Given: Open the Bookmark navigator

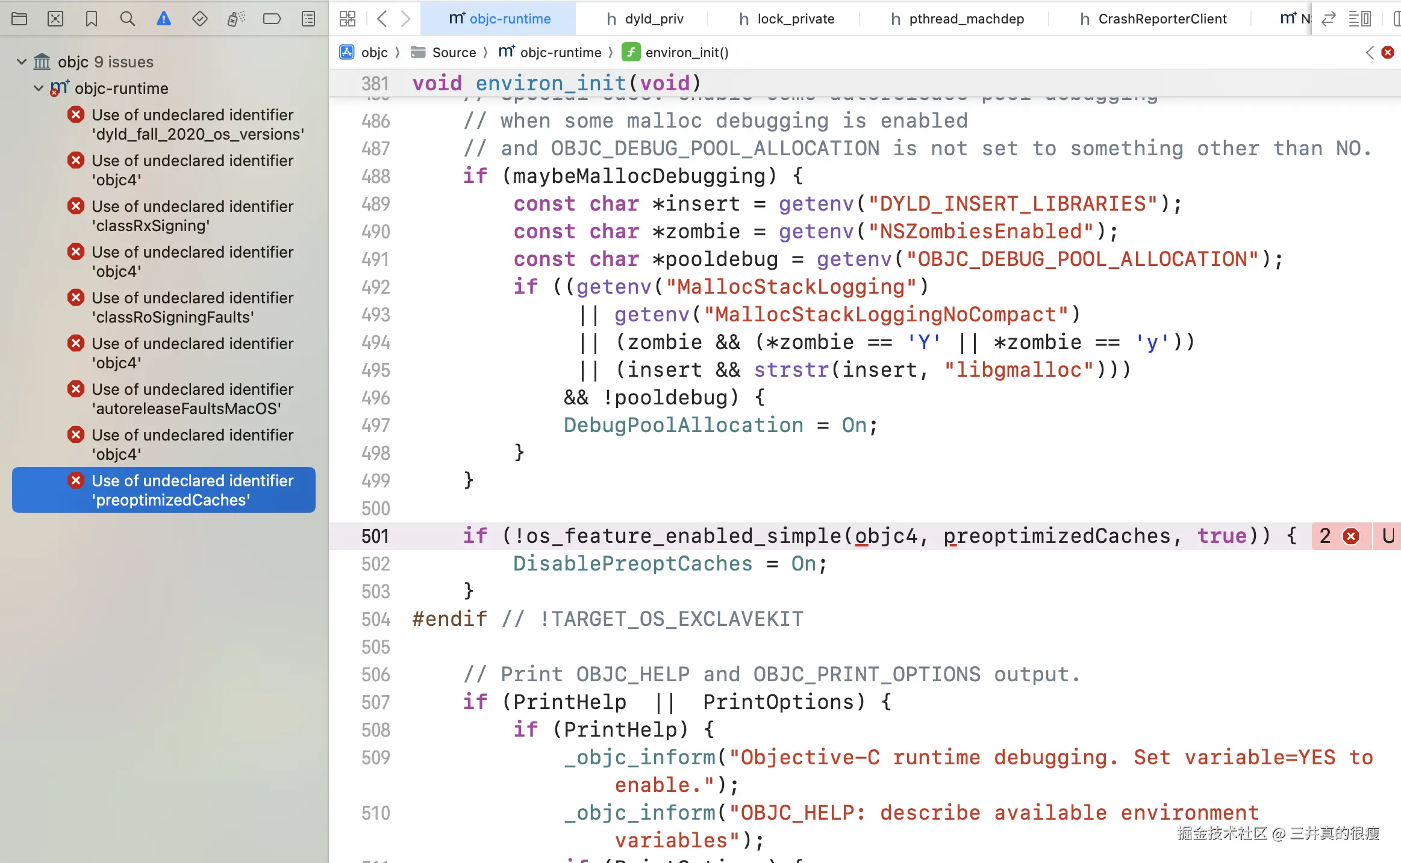Looking at the screenshot, I should pos(92,19).
